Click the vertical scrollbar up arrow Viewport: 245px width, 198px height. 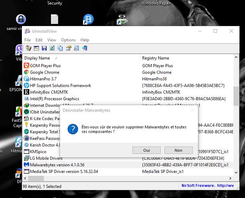click(x=236, y=57)
